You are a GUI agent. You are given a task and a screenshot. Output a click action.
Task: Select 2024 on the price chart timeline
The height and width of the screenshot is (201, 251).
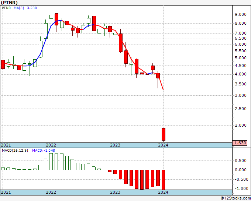pyautogui.click(x=163, y=145)
